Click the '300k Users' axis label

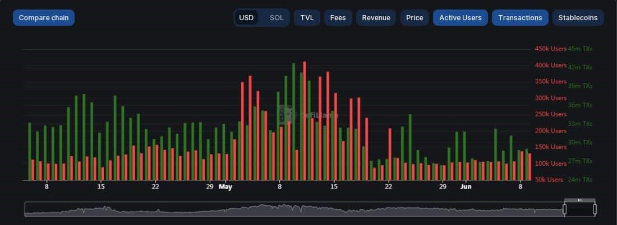(550, 98)
